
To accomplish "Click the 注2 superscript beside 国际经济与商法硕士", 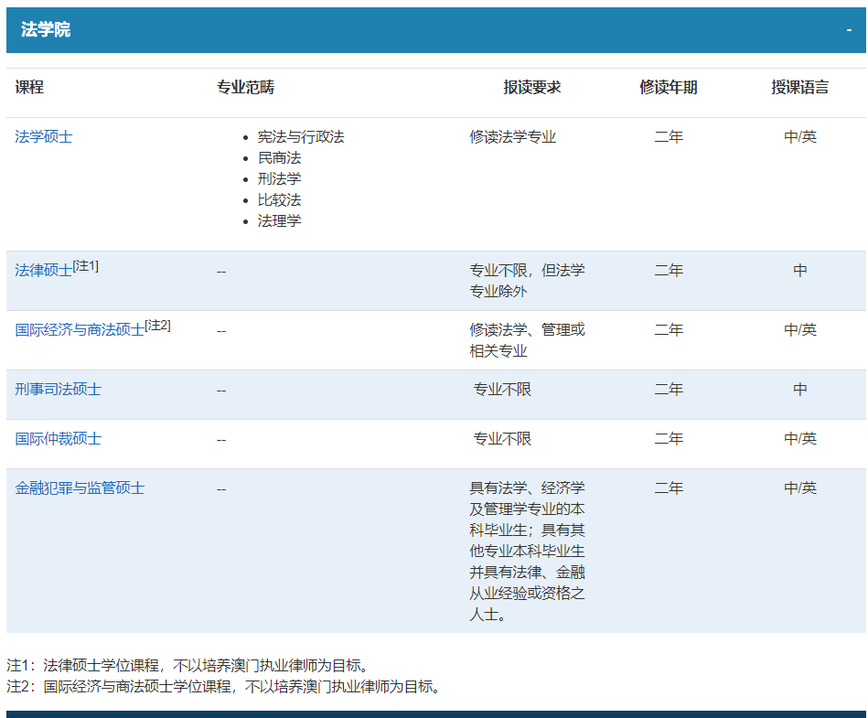I will click(158, 326).
